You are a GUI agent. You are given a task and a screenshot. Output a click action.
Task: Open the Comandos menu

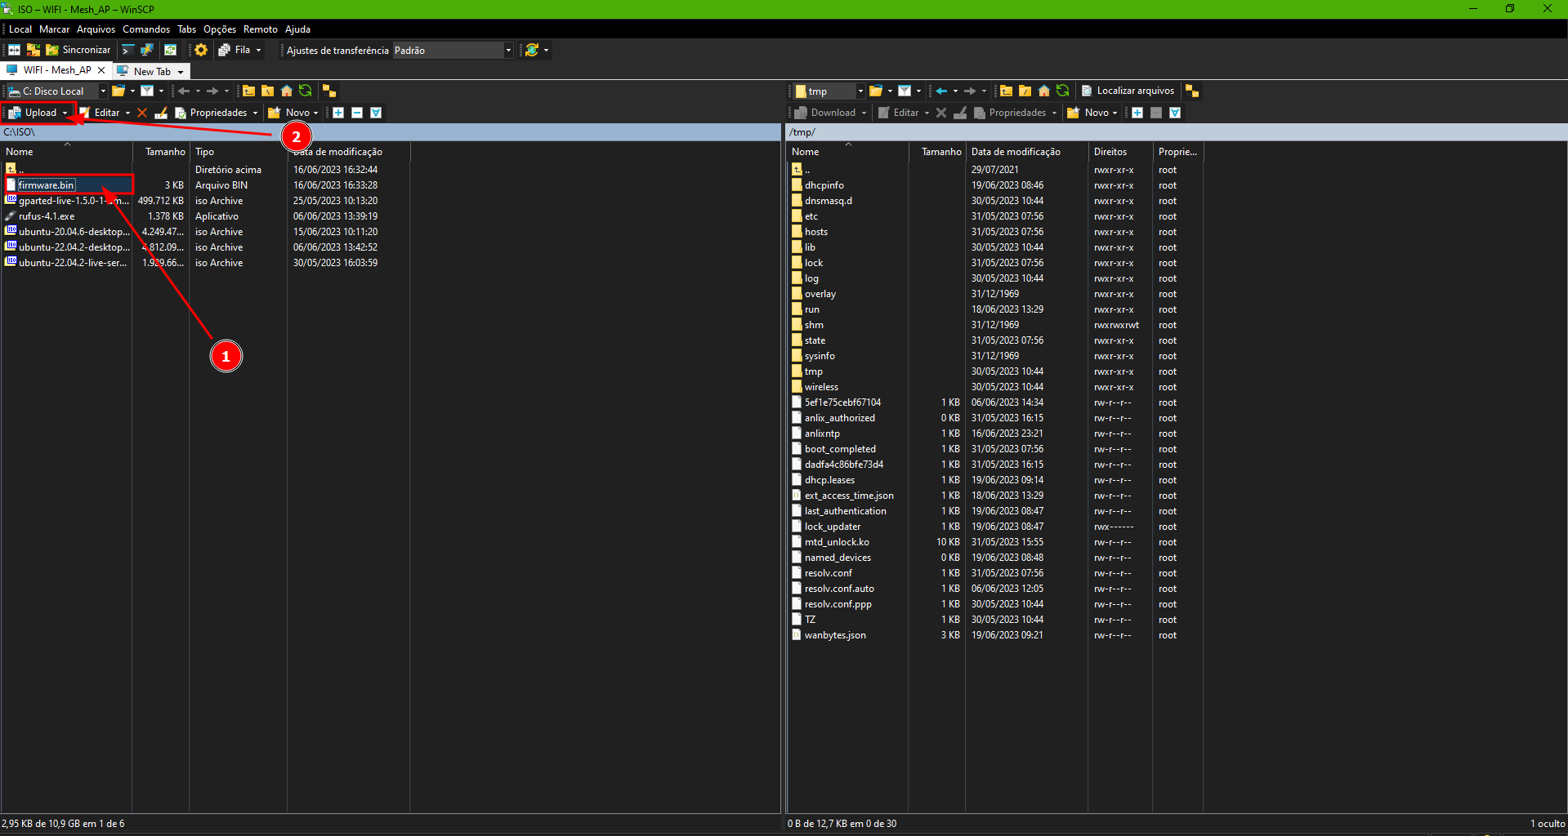[x=146, y=29]
